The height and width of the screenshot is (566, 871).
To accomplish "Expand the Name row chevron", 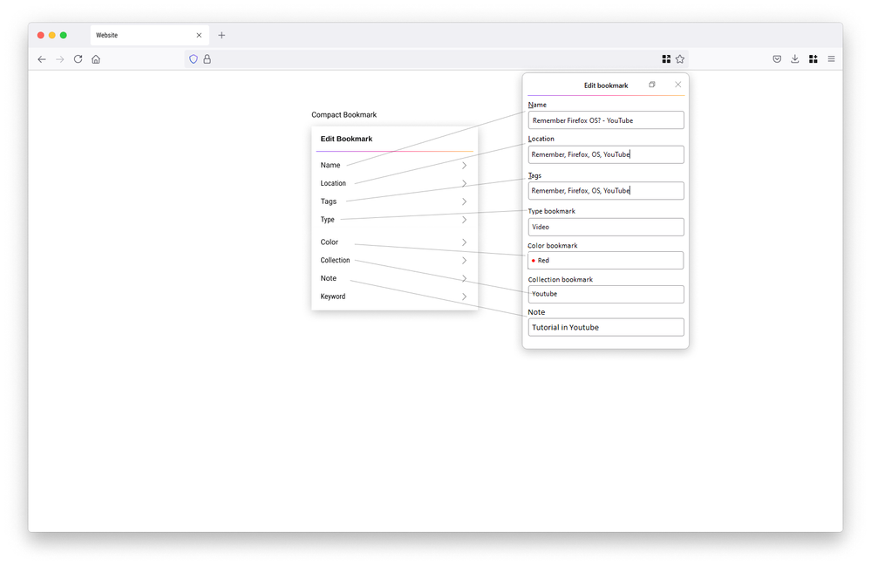I will pyautogui.click(x=464, y=166).
